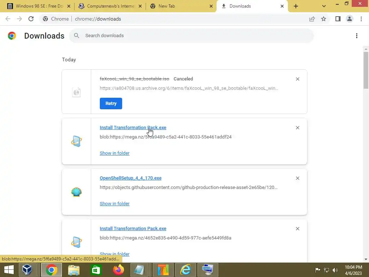Show last Transformation Pack in folder
This screenshot has height=277, width=369.
click(115, 254)
